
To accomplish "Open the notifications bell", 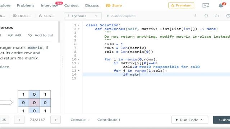I will pyautogui.click(x=221, y=5).
